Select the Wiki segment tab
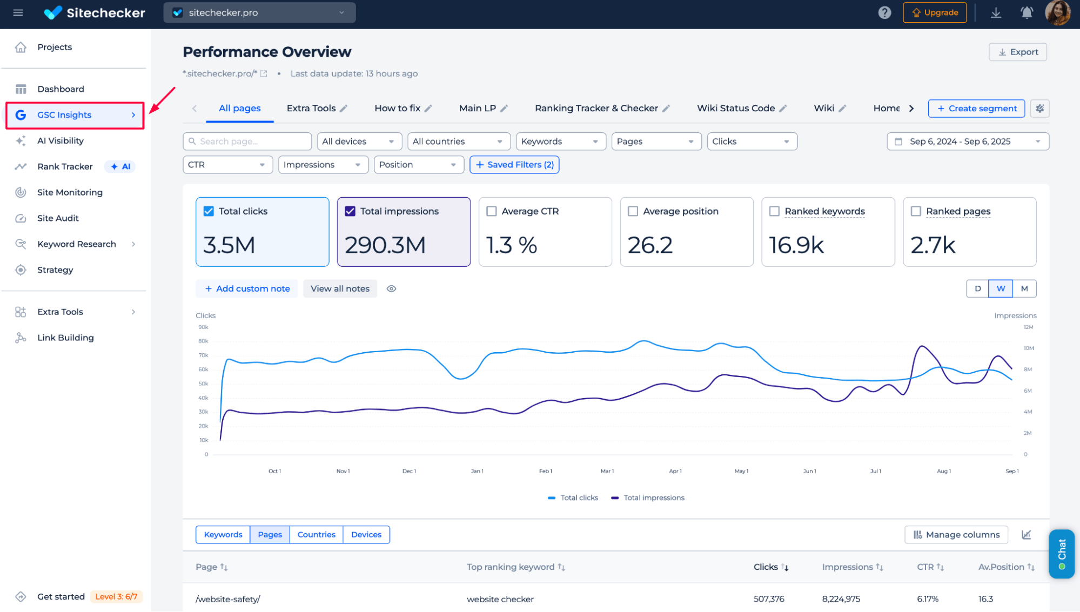The image size is (1080, 612). click(824, 109)
